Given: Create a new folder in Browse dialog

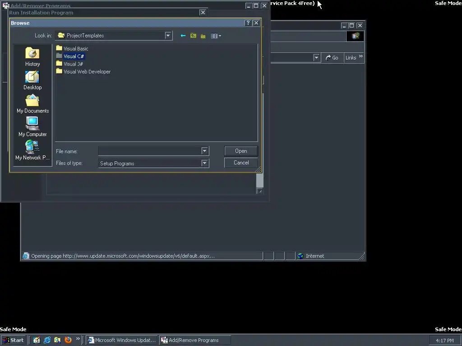Looking at the screenshot, I should pos(203,36).
